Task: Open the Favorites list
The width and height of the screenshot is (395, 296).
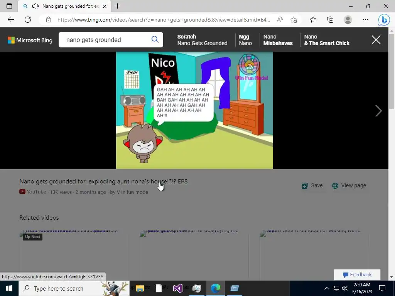Action: pos(313,20)
